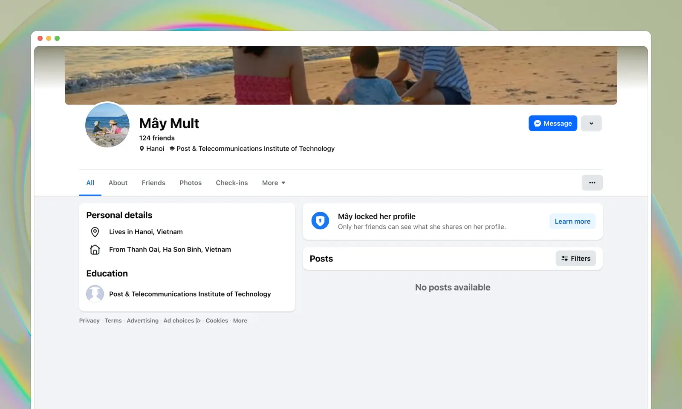
Task: Click From Thanh Oai, Ha Son Binh text
Action: point(170,250)
